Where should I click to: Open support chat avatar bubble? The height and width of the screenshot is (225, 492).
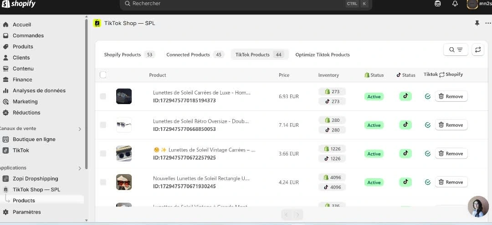[x=478, y=206]
